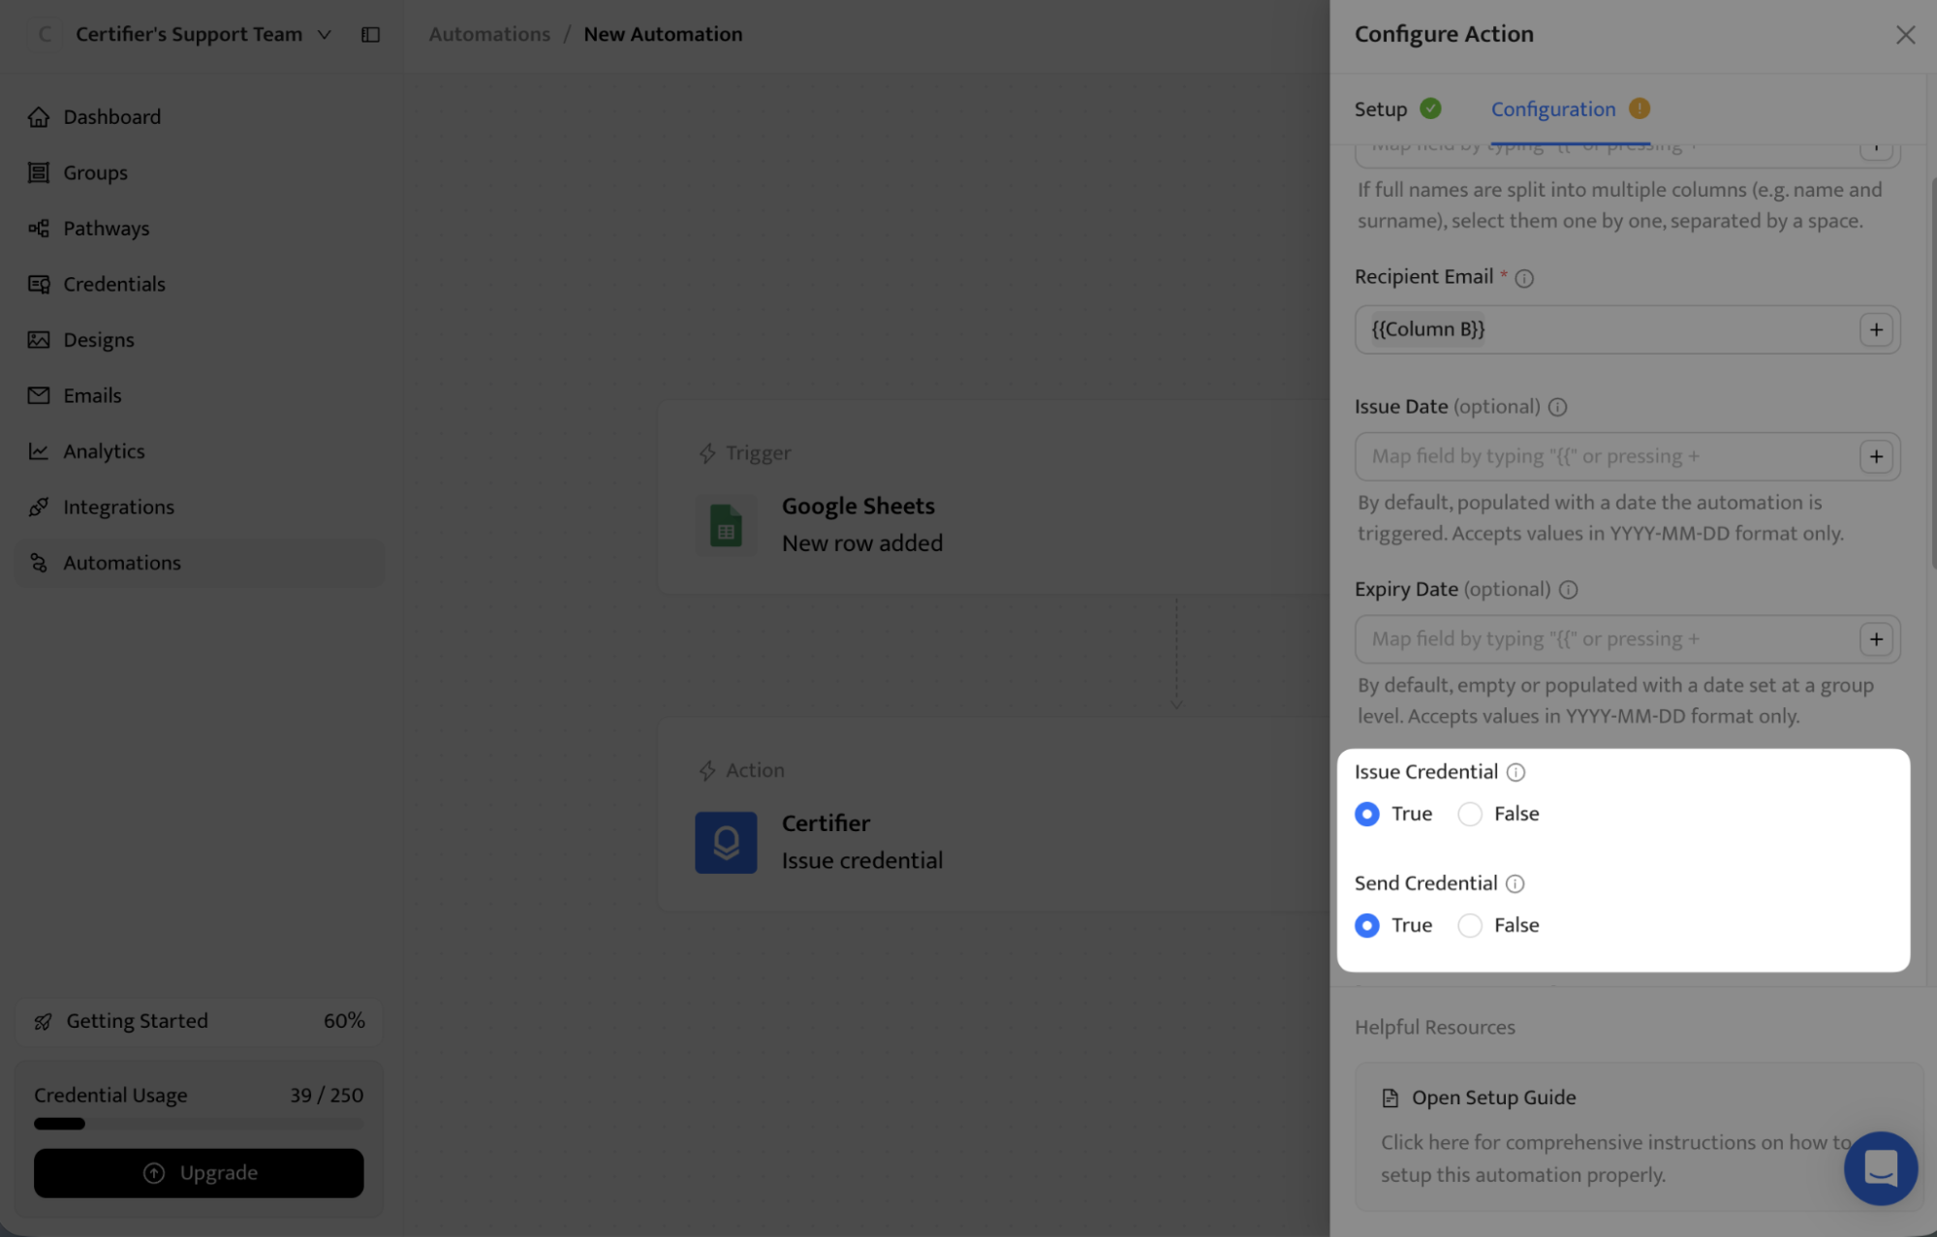This screenshot has width=1937, height=1237.
Task: Set Issue Credential to False
Action: pyautogui.click(x=1470, y=814)
